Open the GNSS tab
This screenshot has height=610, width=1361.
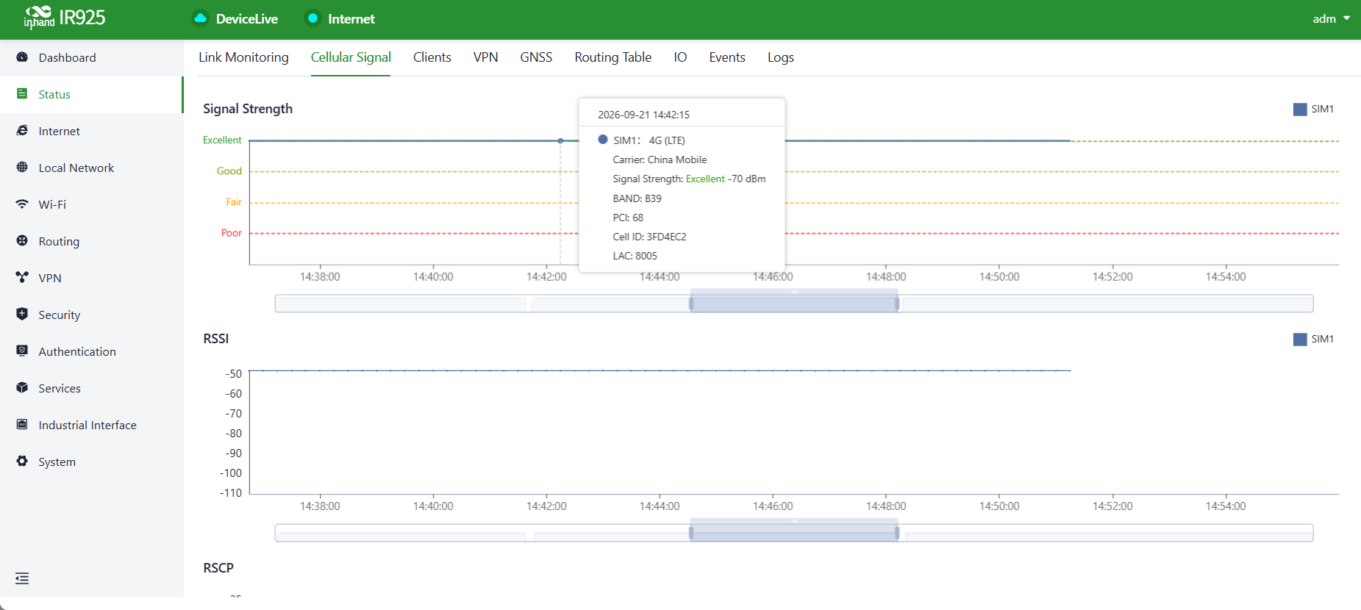point(536,57)
